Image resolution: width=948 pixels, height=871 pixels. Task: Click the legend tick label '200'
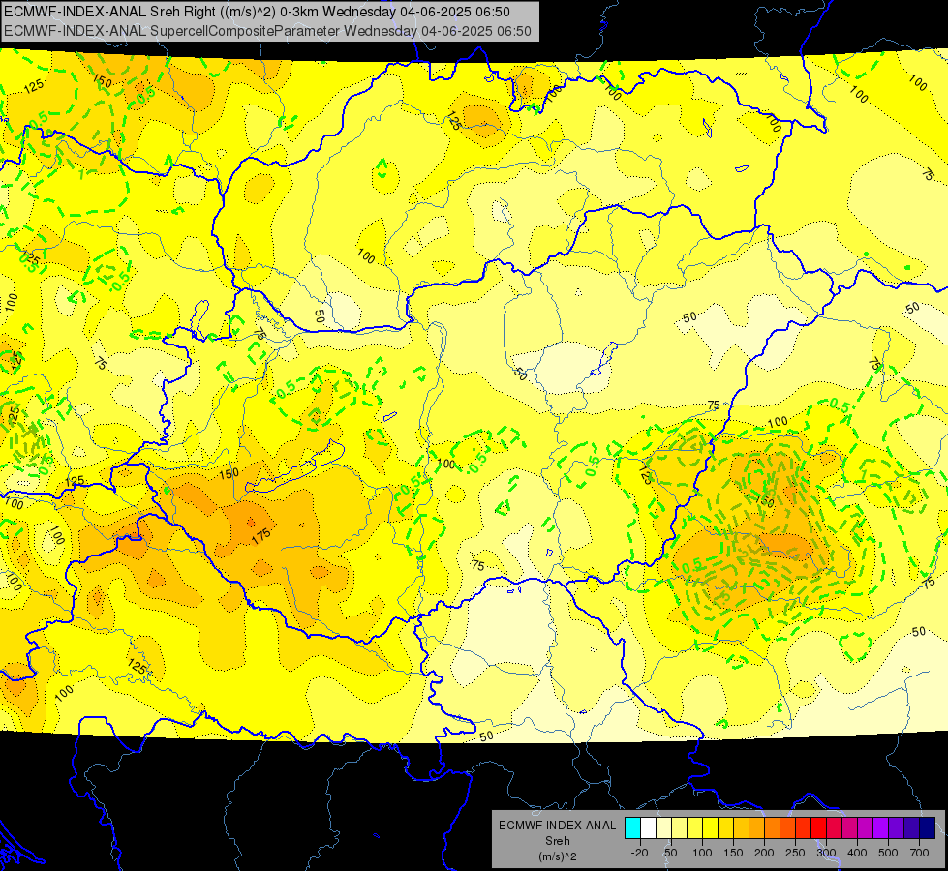coord(764,853)
